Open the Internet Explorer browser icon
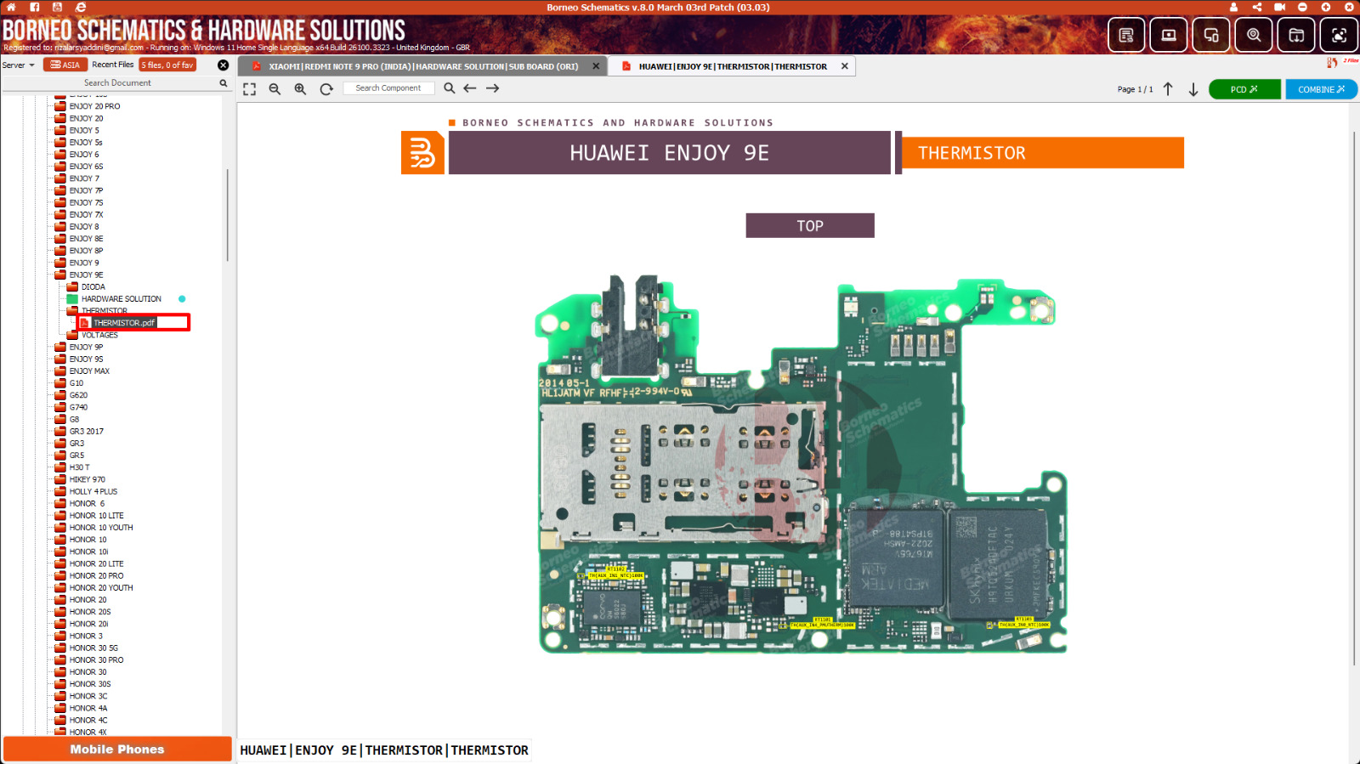This screenshot has height=764, width=1360. coord(81,7)
